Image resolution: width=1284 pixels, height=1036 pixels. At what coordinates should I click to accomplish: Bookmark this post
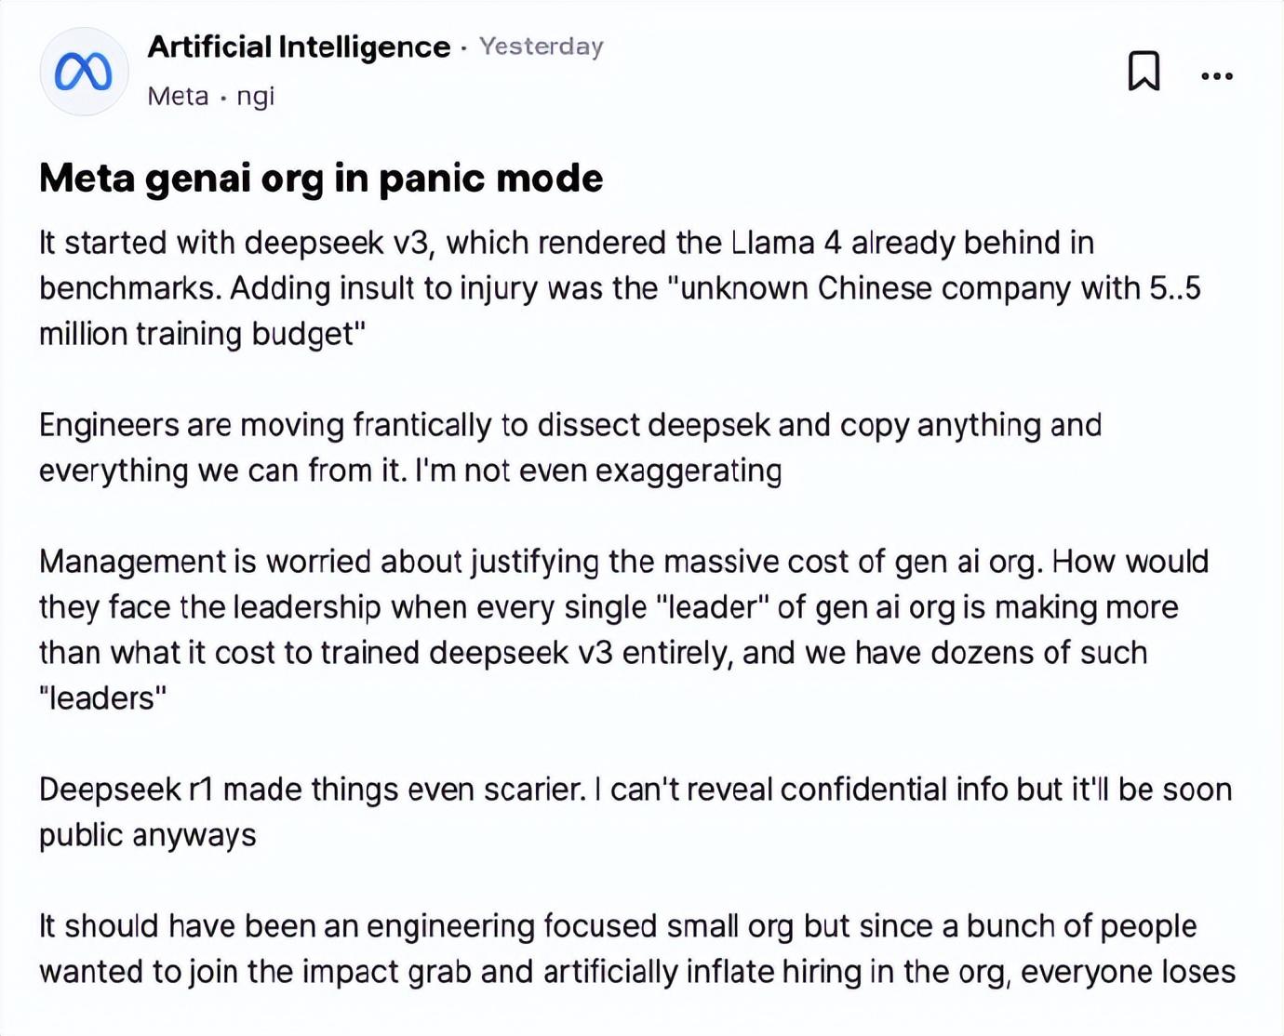coord(1144,72)
